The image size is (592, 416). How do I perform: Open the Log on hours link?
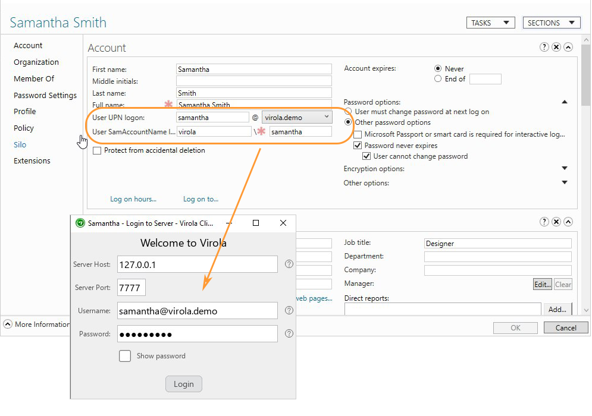point(133,199)
